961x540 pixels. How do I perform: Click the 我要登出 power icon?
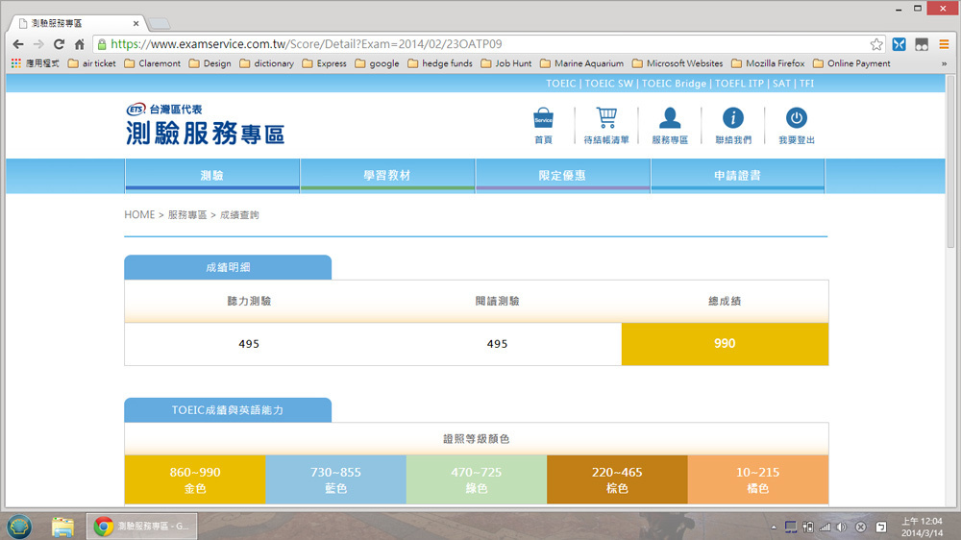point(796,119)
